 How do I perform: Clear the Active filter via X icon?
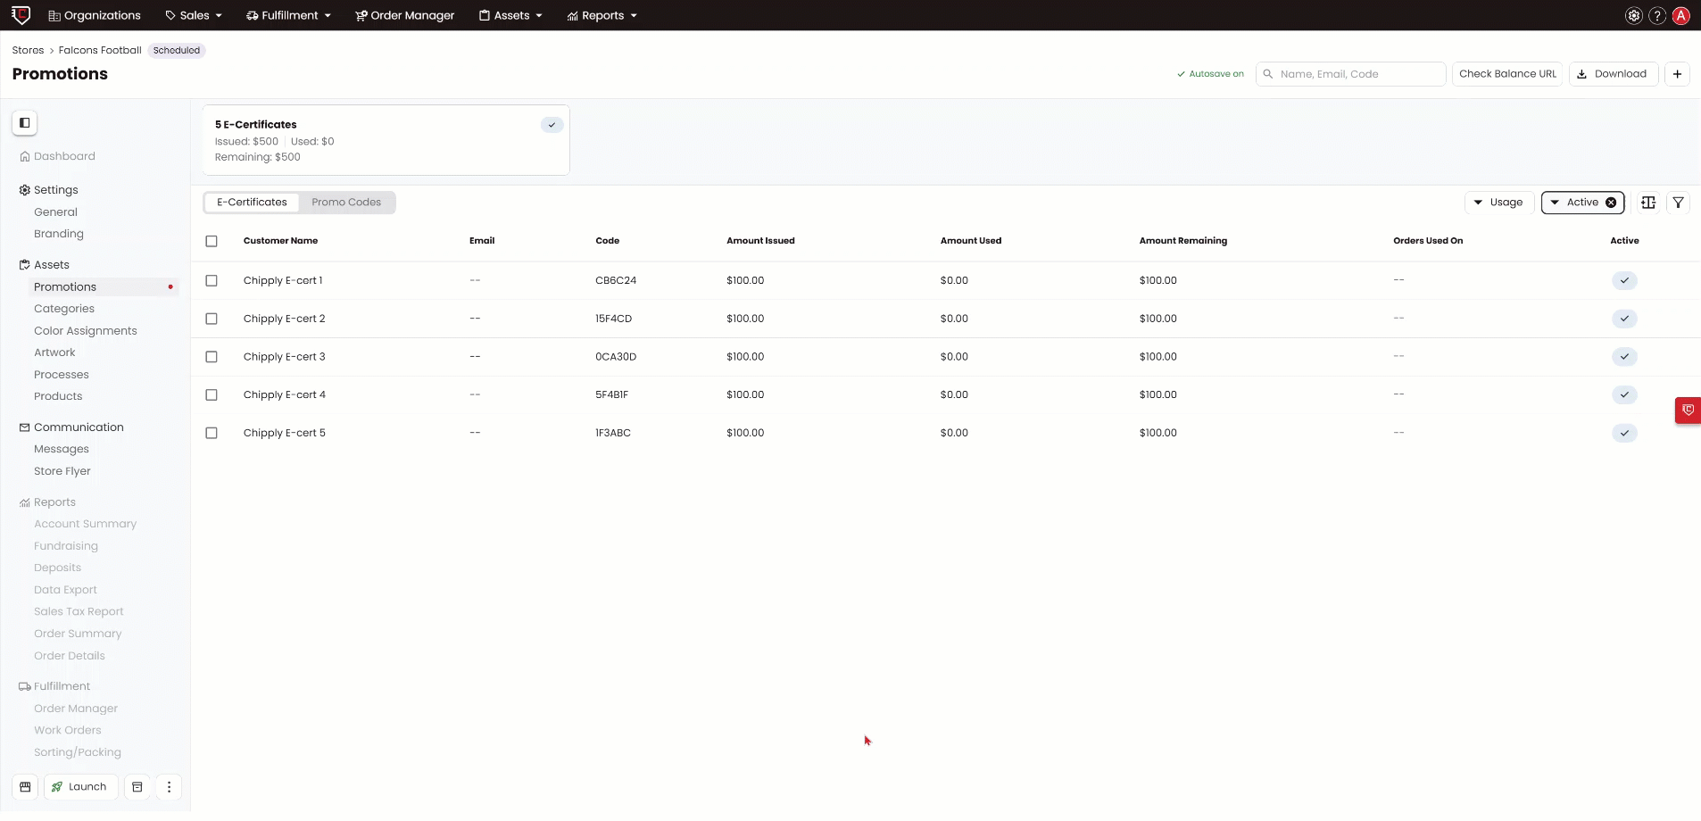[1611, 203]
